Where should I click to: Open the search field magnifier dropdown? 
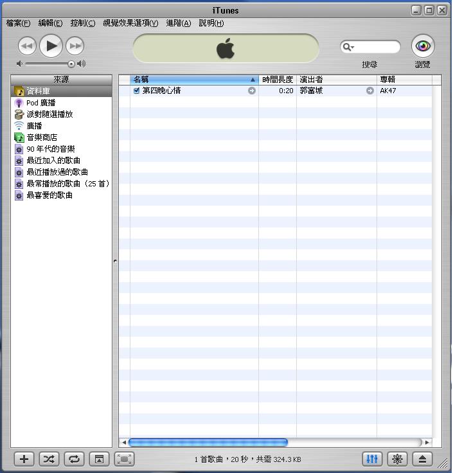(x=348, y=47)
